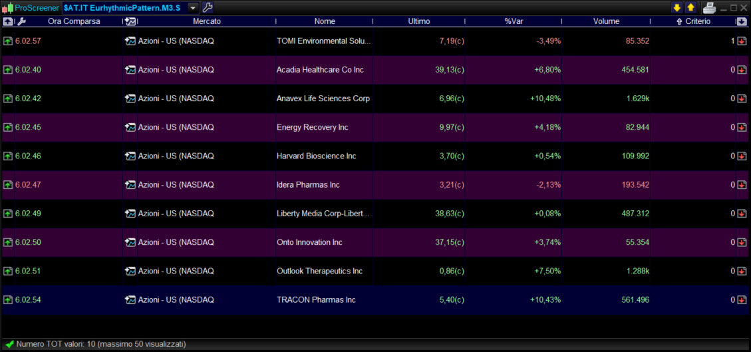Click the scroll-to-top icon in header row

tap(8, 21)
